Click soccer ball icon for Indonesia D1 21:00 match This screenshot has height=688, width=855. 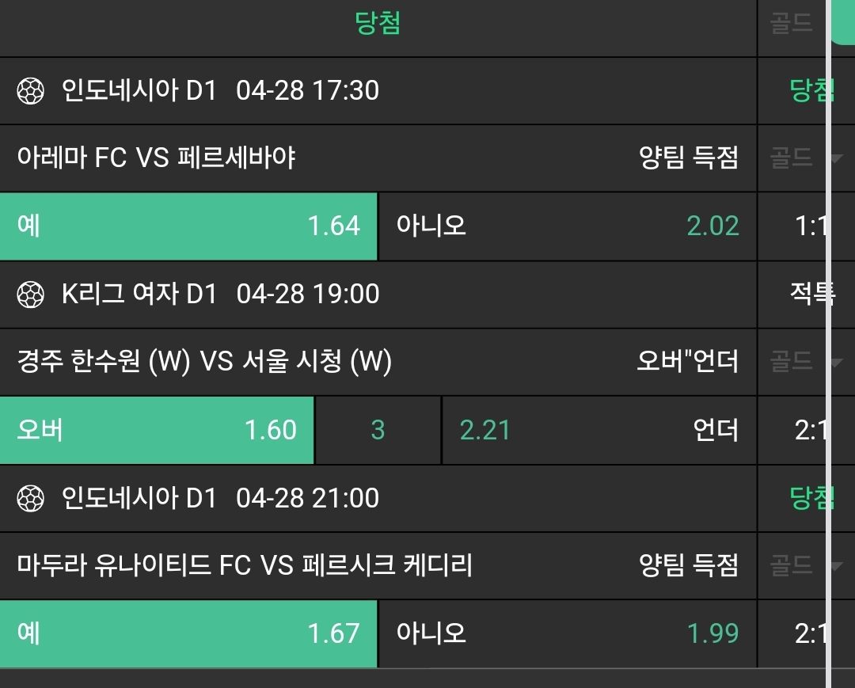pyautogui.click(x=31, y=498)
